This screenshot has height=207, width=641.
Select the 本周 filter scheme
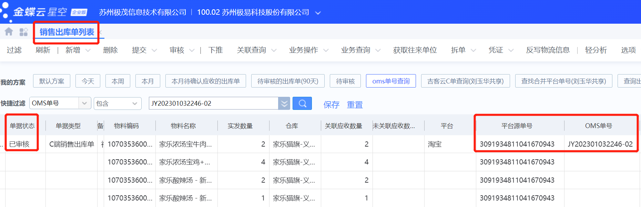[x=118, y=81]
